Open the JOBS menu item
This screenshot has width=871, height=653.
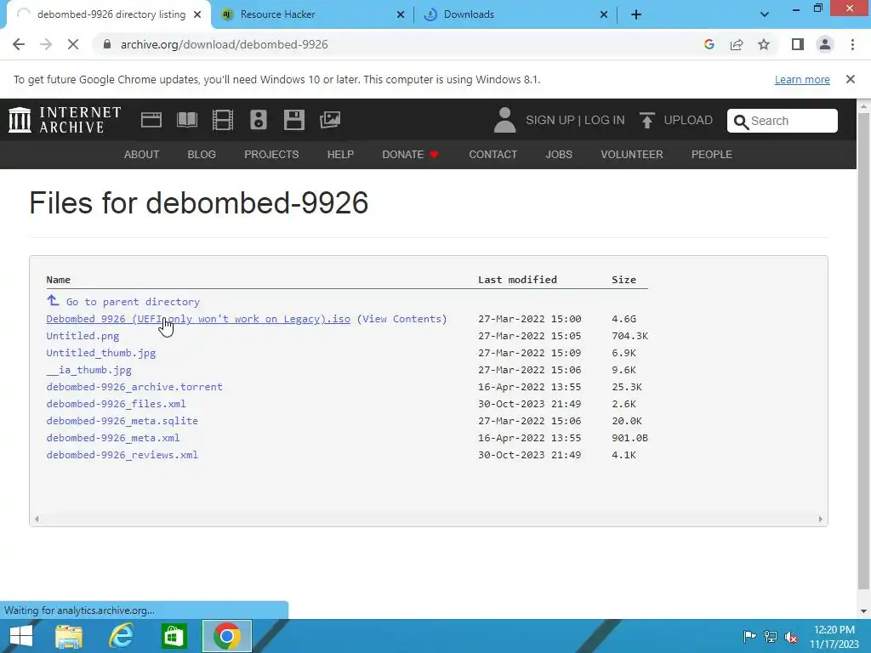coord(559,155)
